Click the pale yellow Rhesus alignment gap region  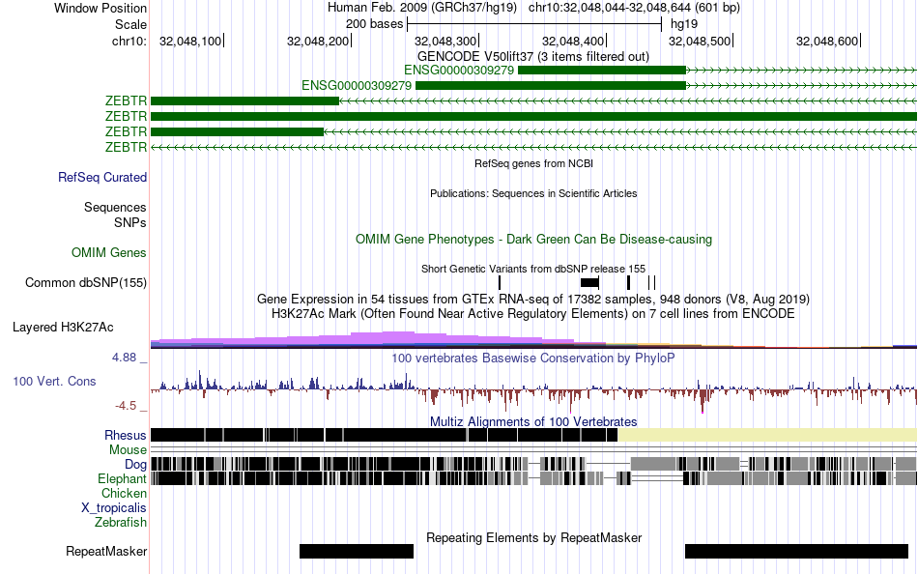pos(767,435)
